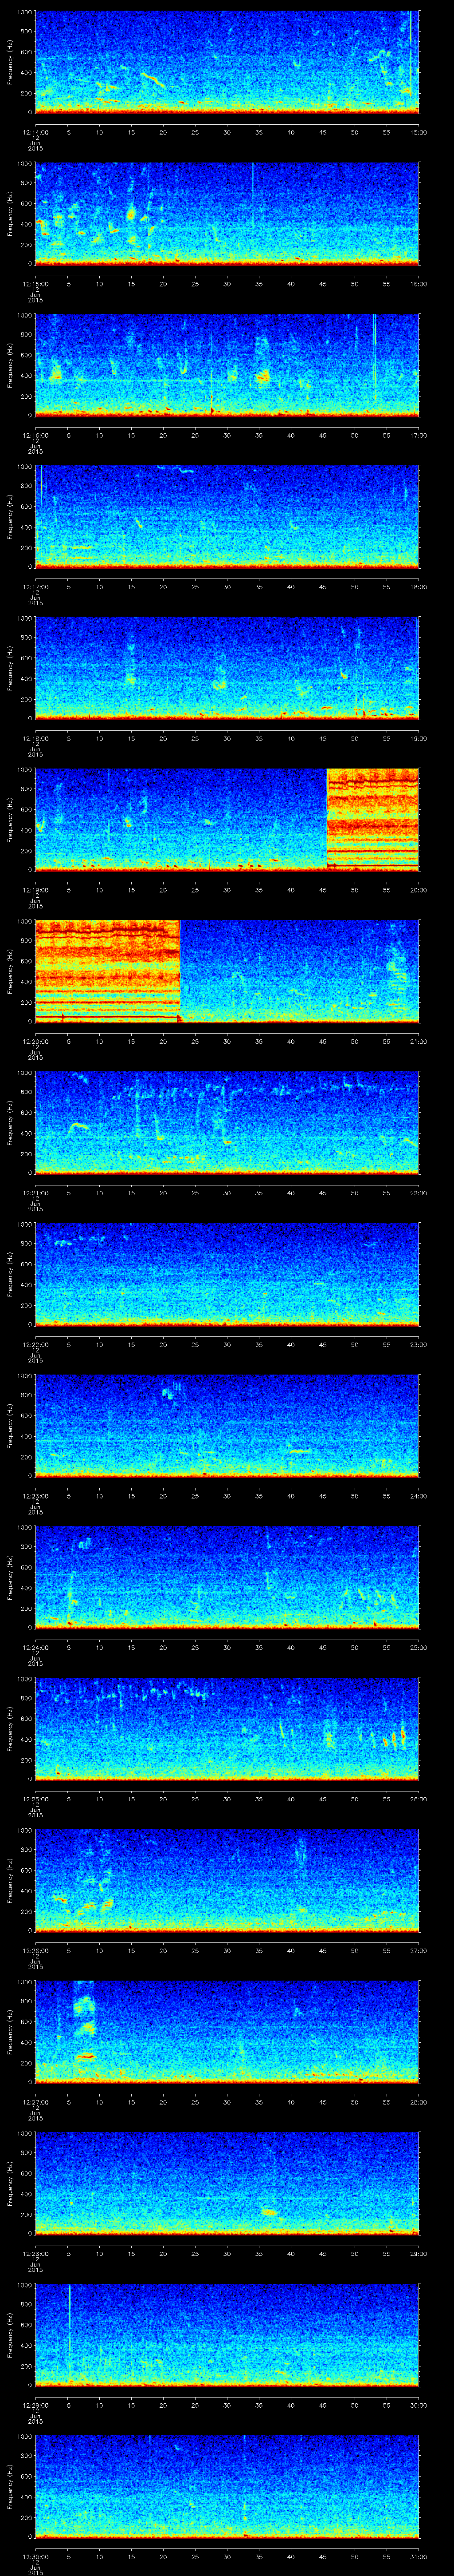Click the 12:29:00 time label
Viewport: 454px width, 2576px height.
pyautogui.click(x=35, y=2405)
